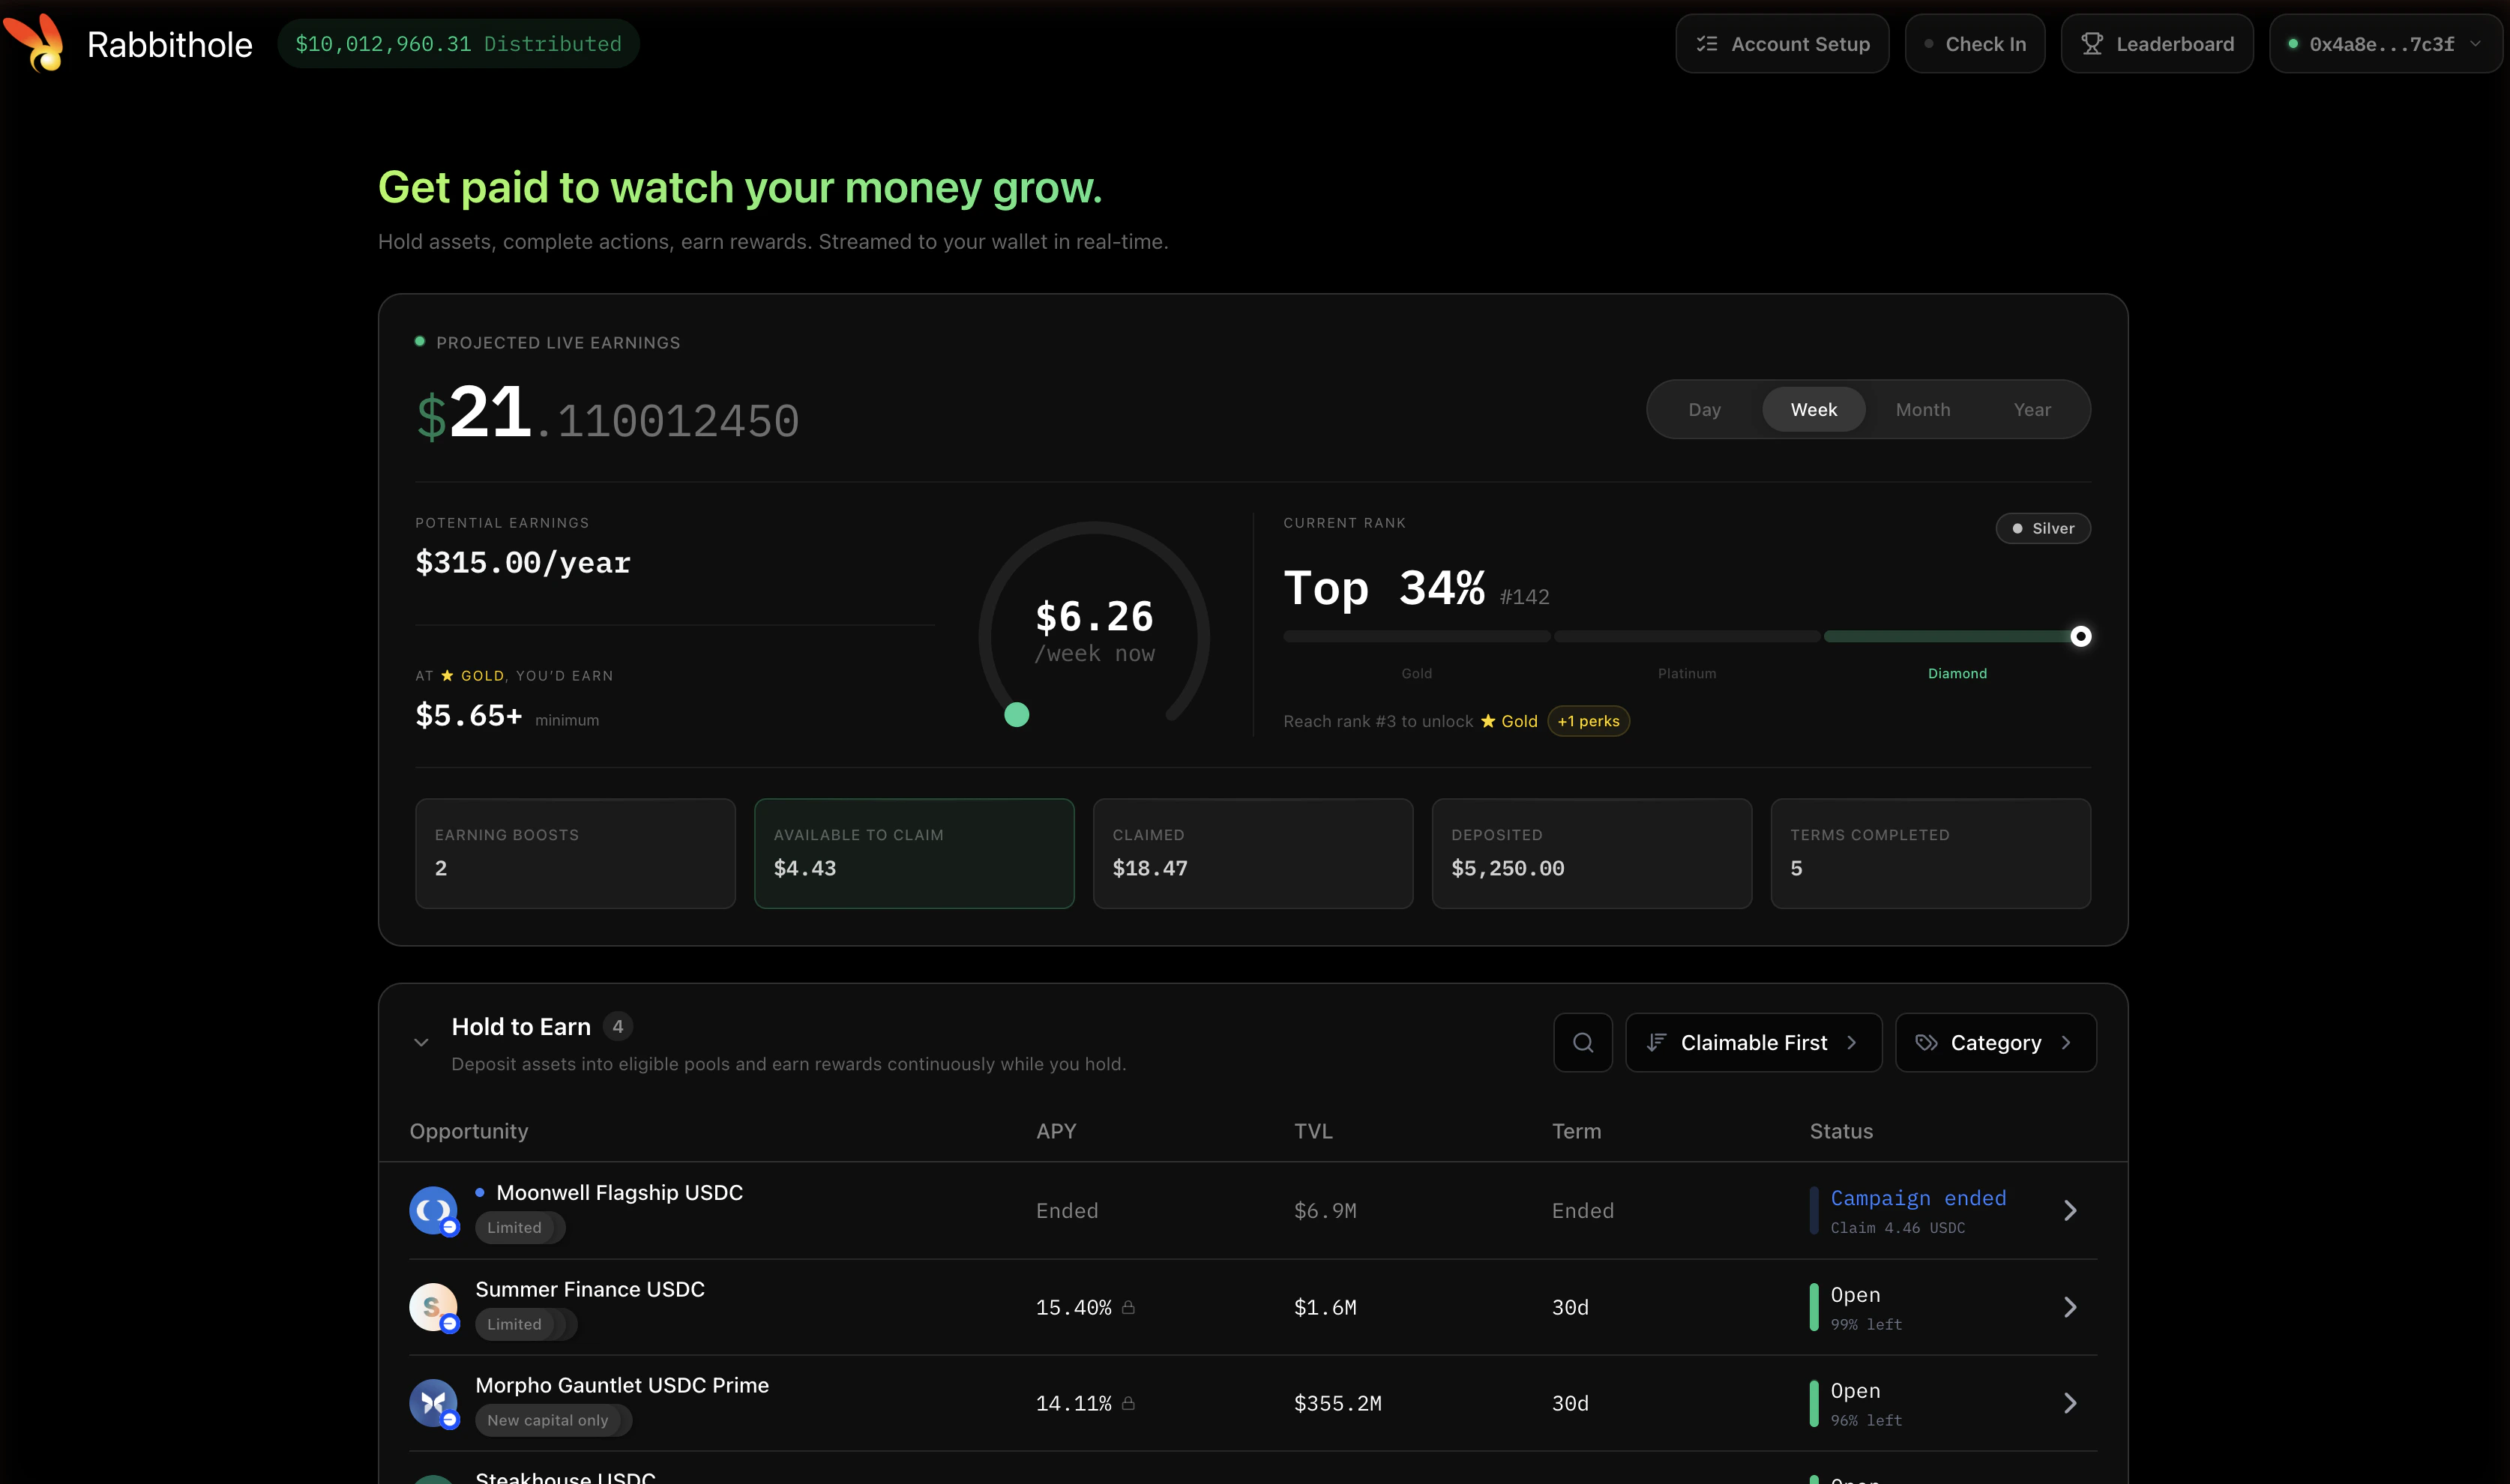
Task: Click the gold star beside 'GOLD, YOU'D EARN'
Action: (x=447, y=676)
